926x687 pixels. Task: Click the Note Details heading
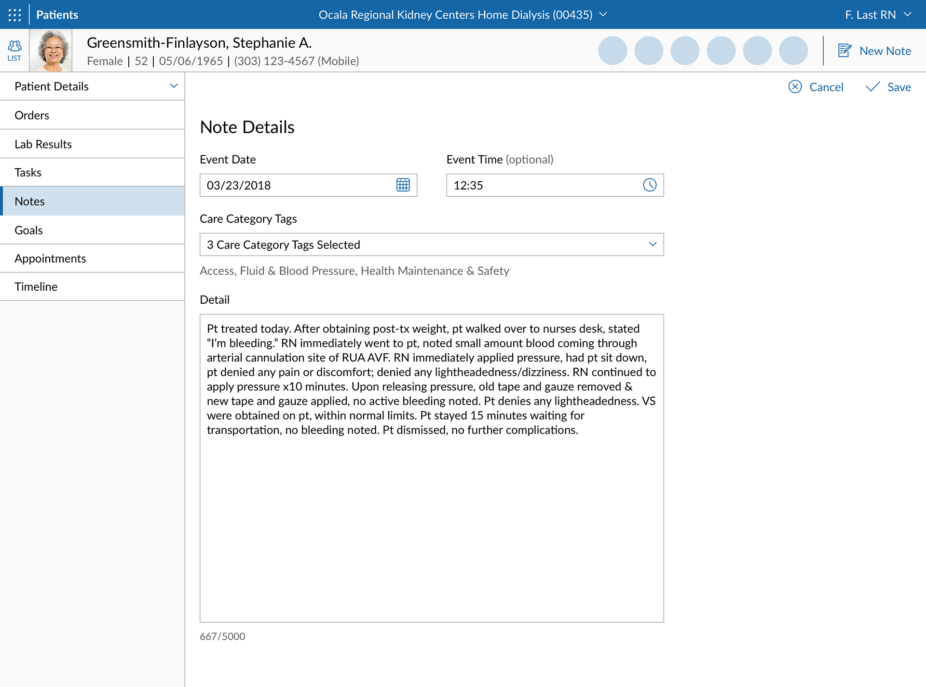(x=247, y=127)
